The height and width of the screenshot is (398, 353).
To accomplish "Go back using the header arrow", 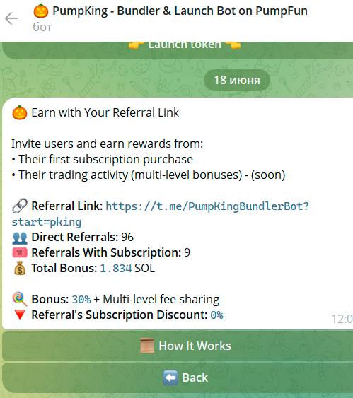I will click(x=11, y=18).
